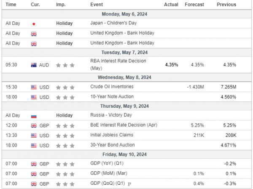253x189 pixels.
Task: Click the UK flag in GDP (YoY) row
Action: (34, 164)
